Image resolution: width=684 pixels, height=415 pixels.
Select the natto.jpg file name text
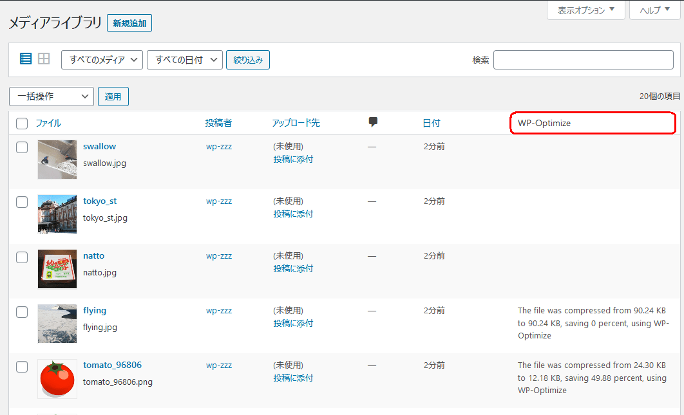pos(100,273)
